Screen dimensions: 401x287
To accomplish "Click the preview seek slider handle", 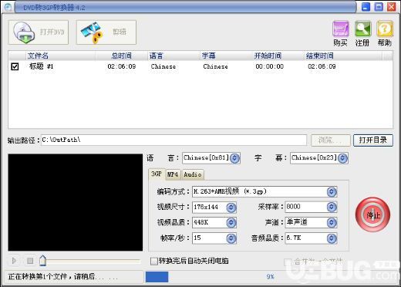I will tap(43, 261).
